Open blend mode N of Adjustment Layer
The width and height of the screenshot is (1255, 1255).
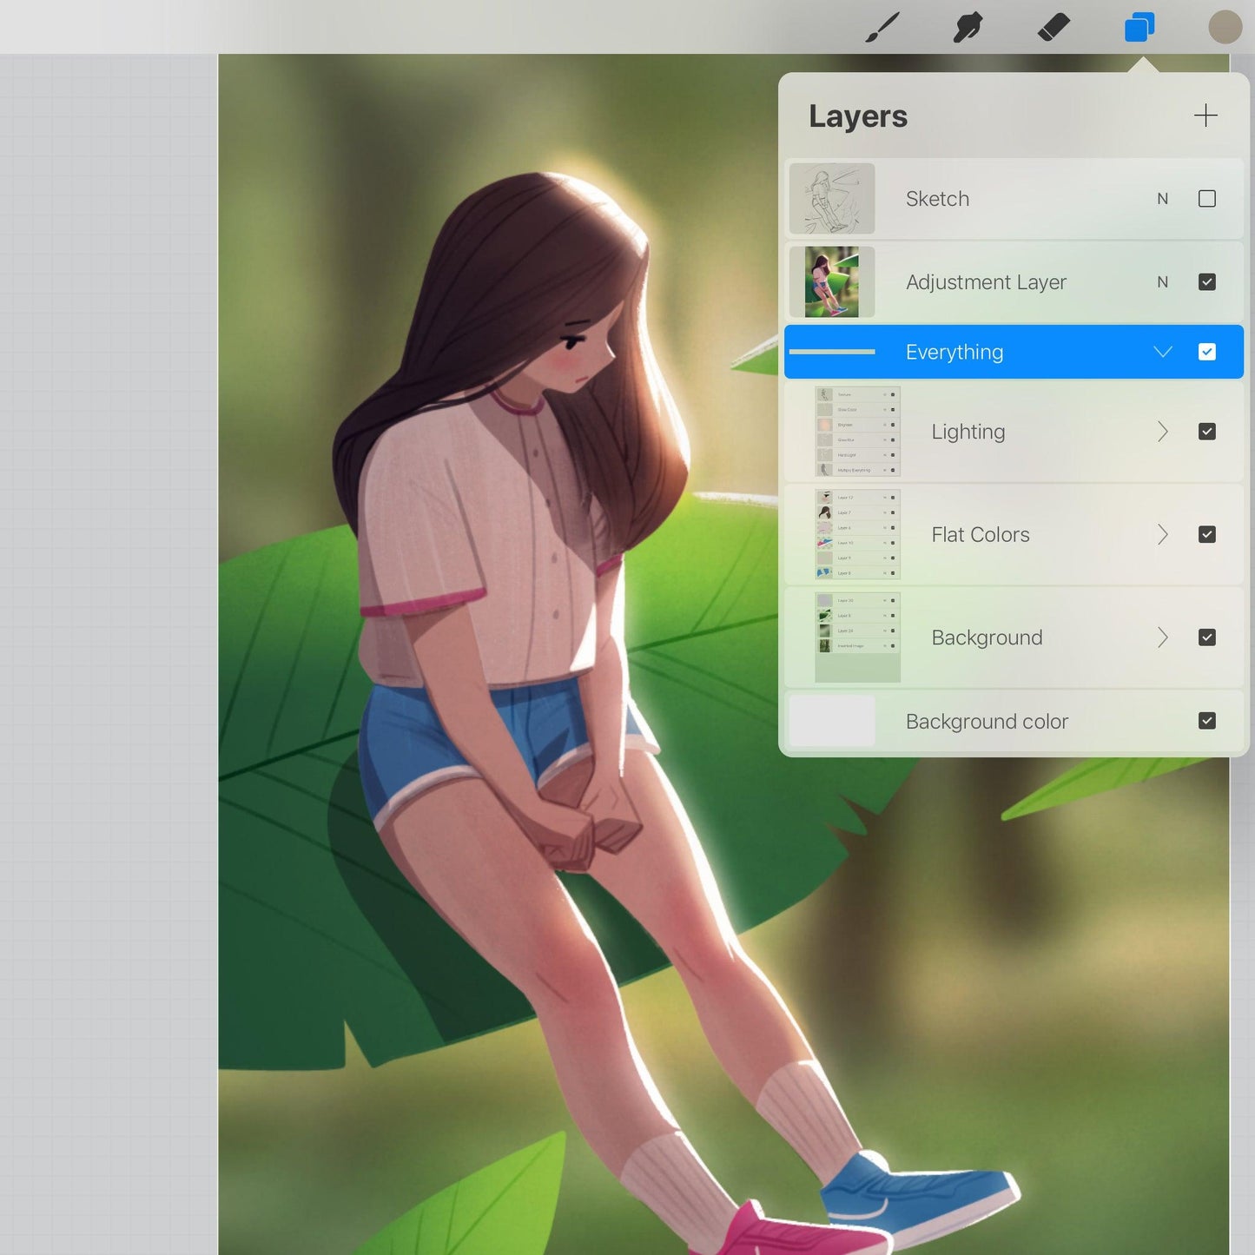coord(1162,282)
